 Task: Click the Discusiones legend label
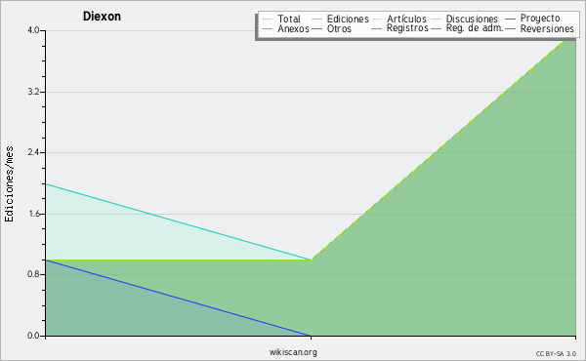pos(472,19)
